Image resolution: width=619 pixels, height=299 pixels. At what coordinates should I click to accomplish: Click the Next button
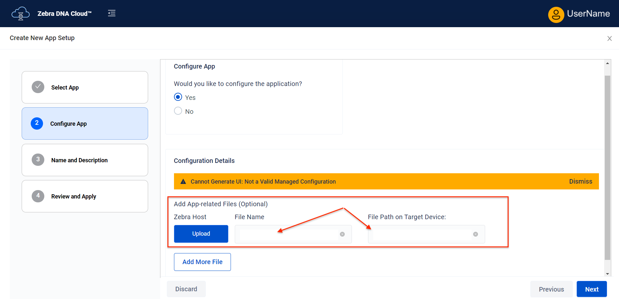point(591,289)
